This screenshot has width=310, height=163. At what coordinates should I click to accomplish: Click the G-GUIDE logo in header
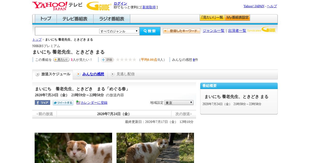point(99,6)
